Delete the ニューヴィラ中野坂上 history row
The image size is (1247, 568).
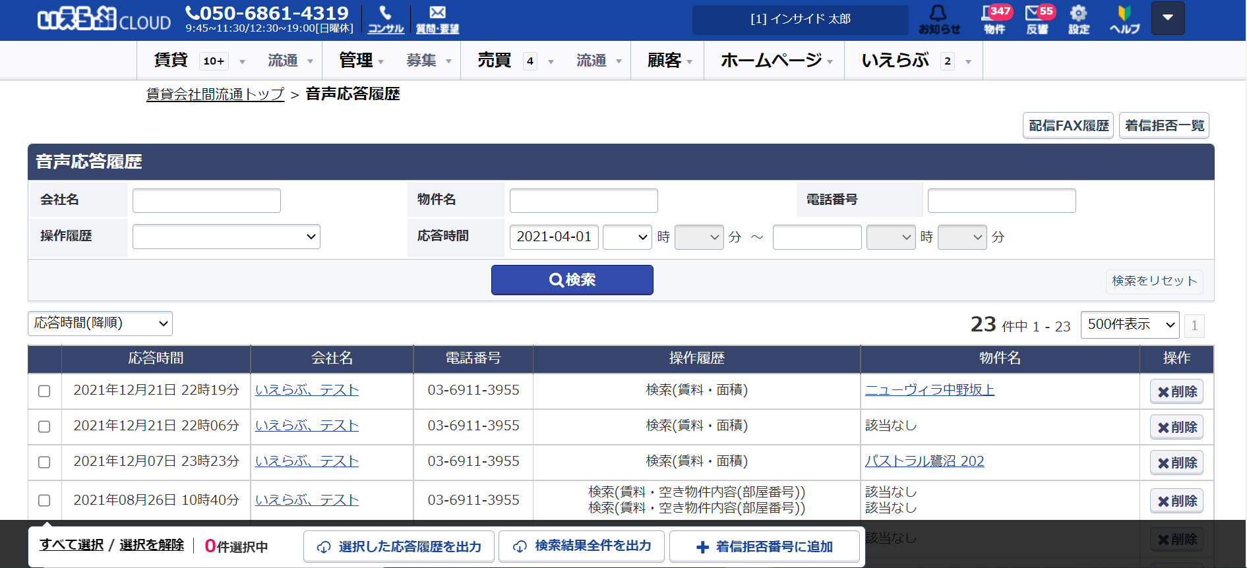tap(1176, 391)
